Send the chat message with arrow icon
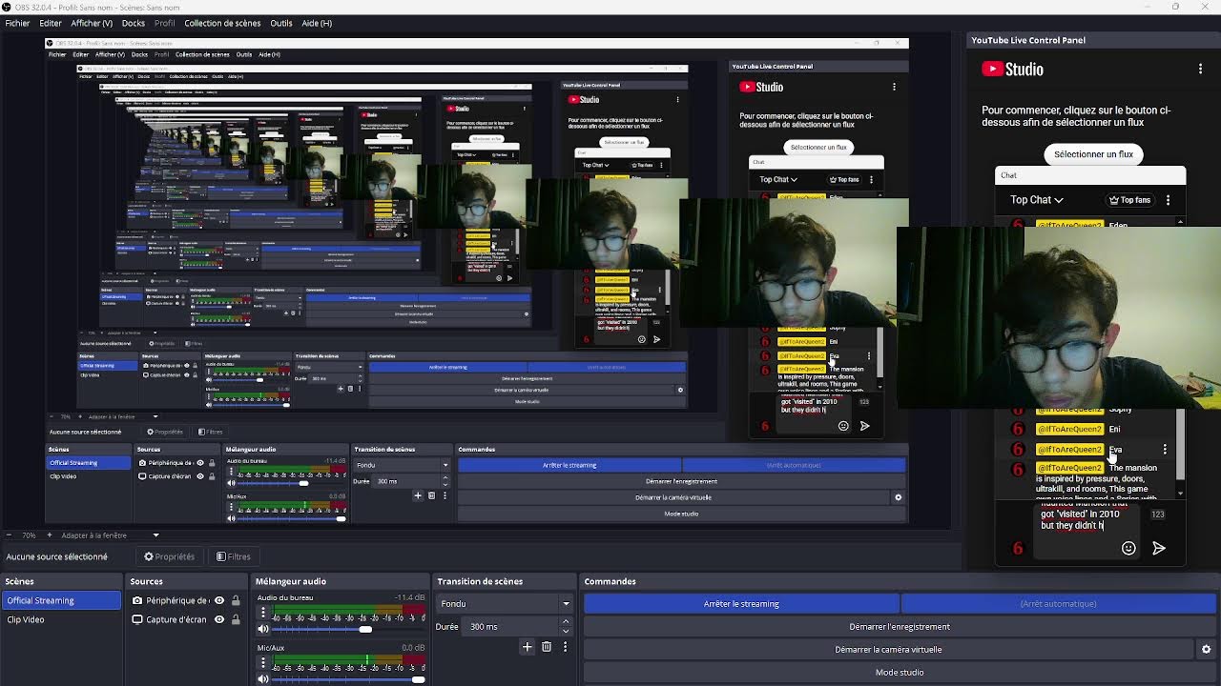The width and height of the screenshot is (1221, 686). pos(1159,548)
